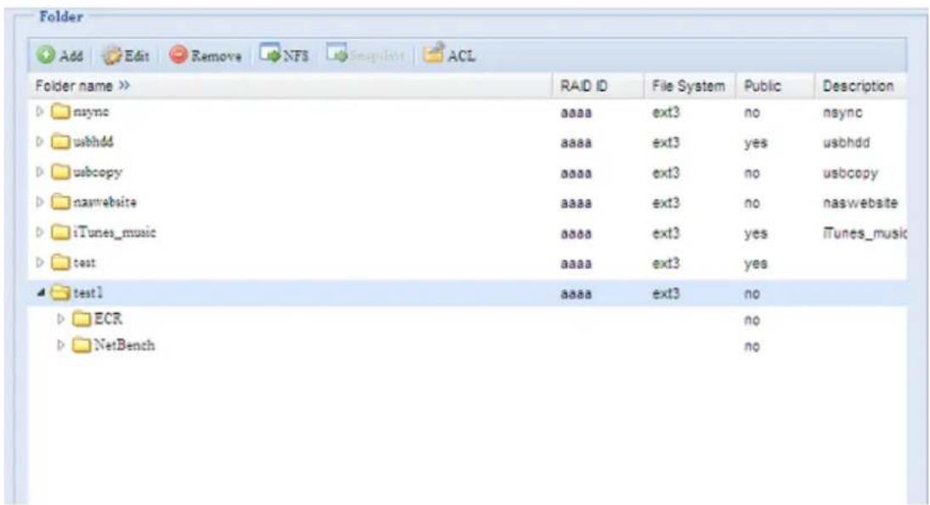Open NFS share settings icon
This screenshot has width=930, height=505.
[x=272, y=57]
